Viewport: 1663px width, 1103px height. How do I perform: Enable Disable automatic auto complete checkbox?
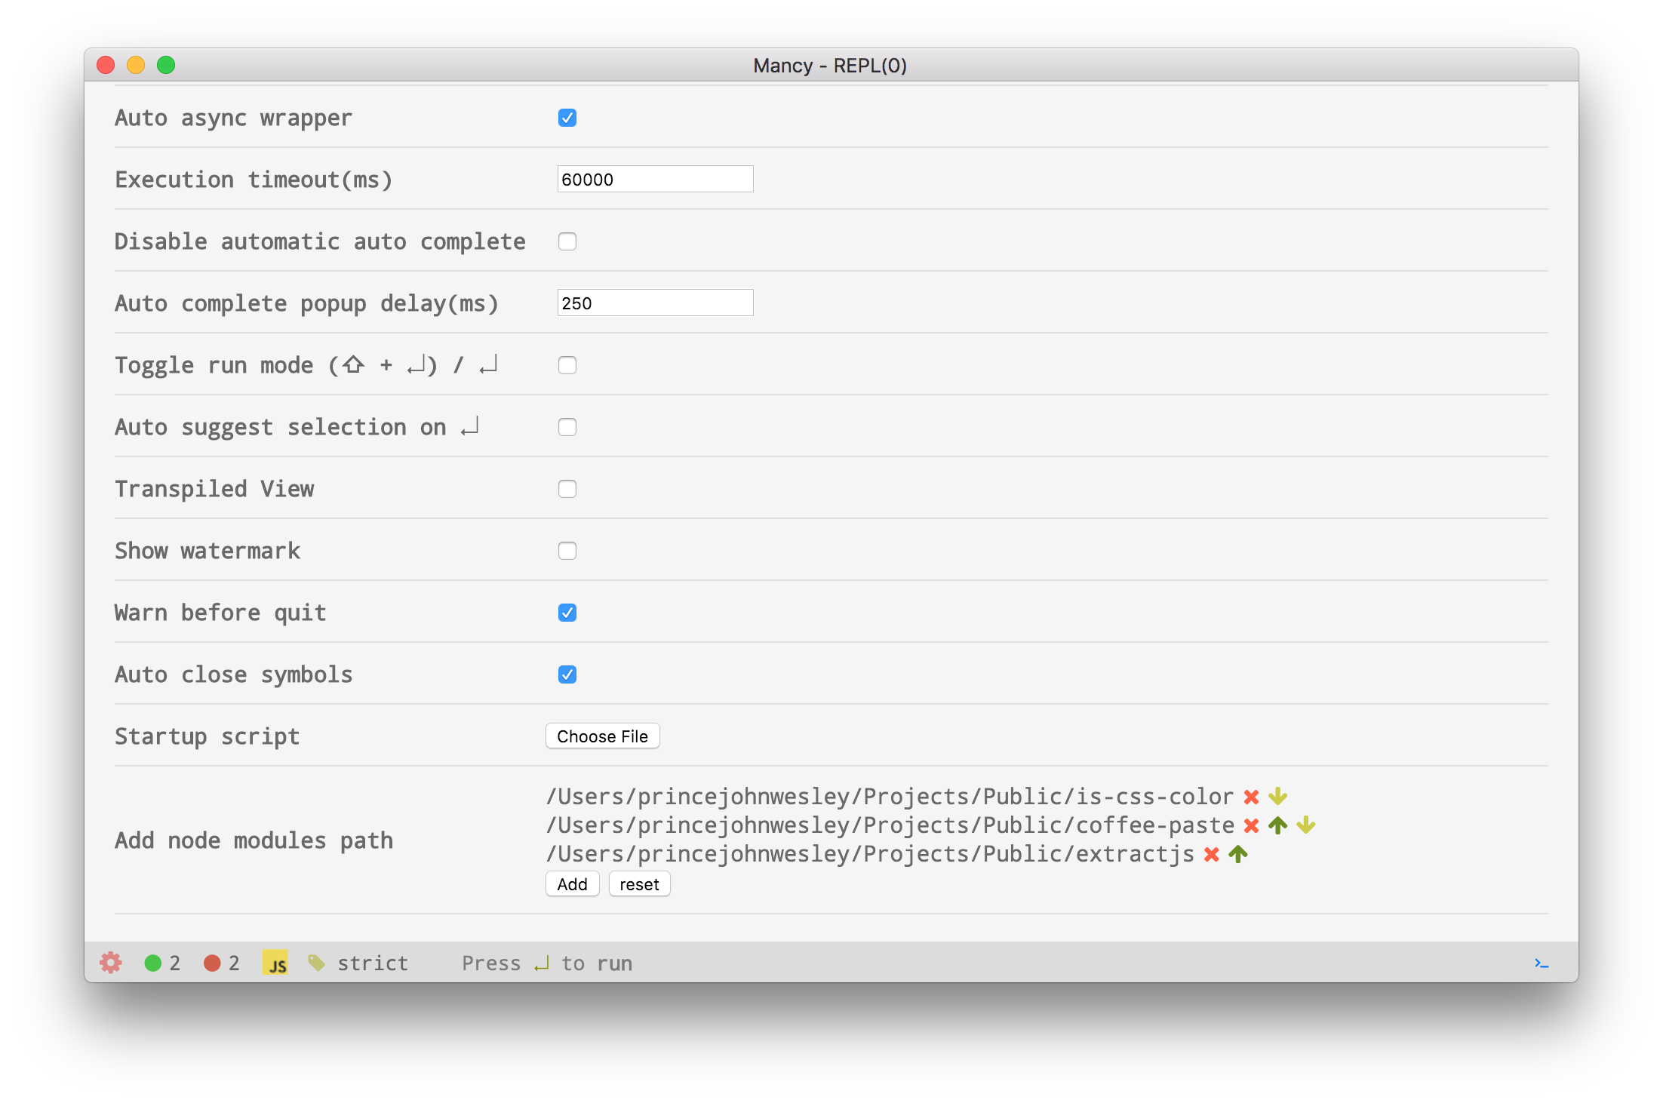pos(567,241)
